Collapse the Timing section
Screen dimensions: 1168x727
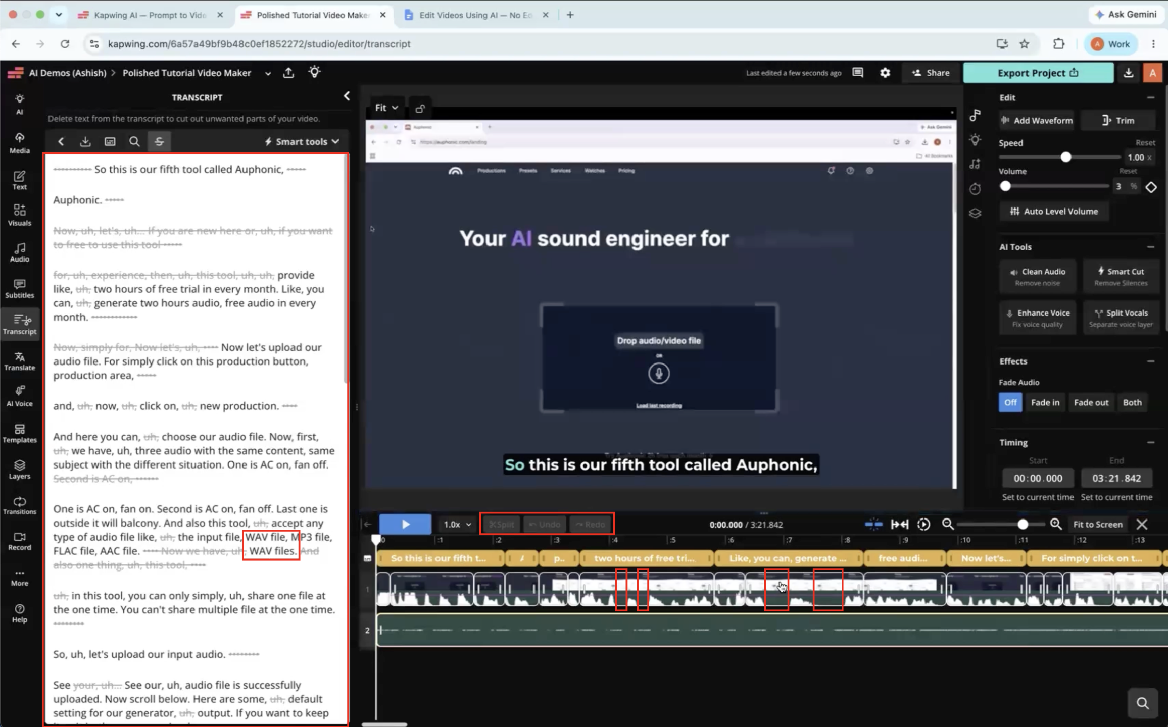[x=1150, y=442]
